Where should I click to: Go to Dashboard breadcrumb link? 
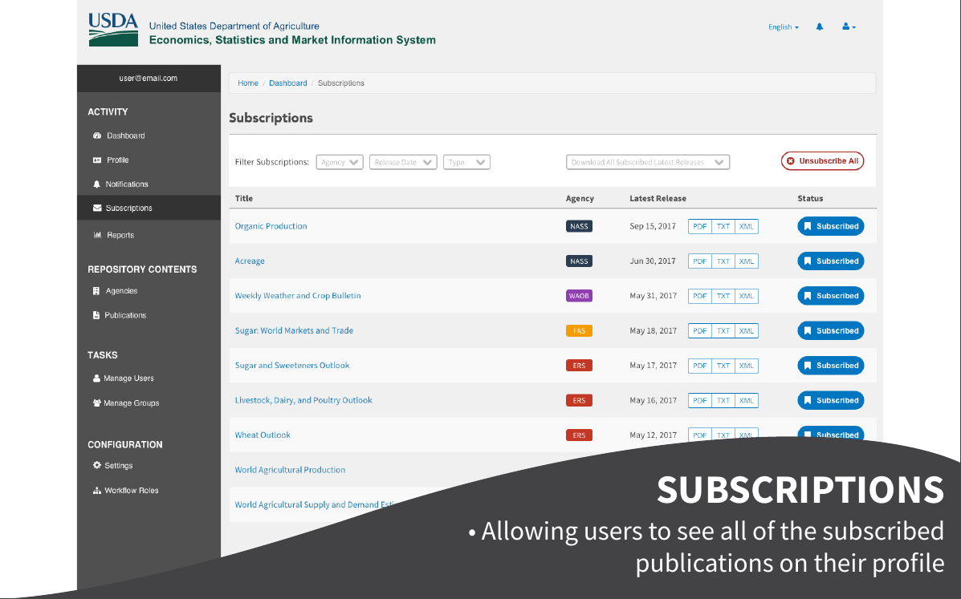coord(288,83)
